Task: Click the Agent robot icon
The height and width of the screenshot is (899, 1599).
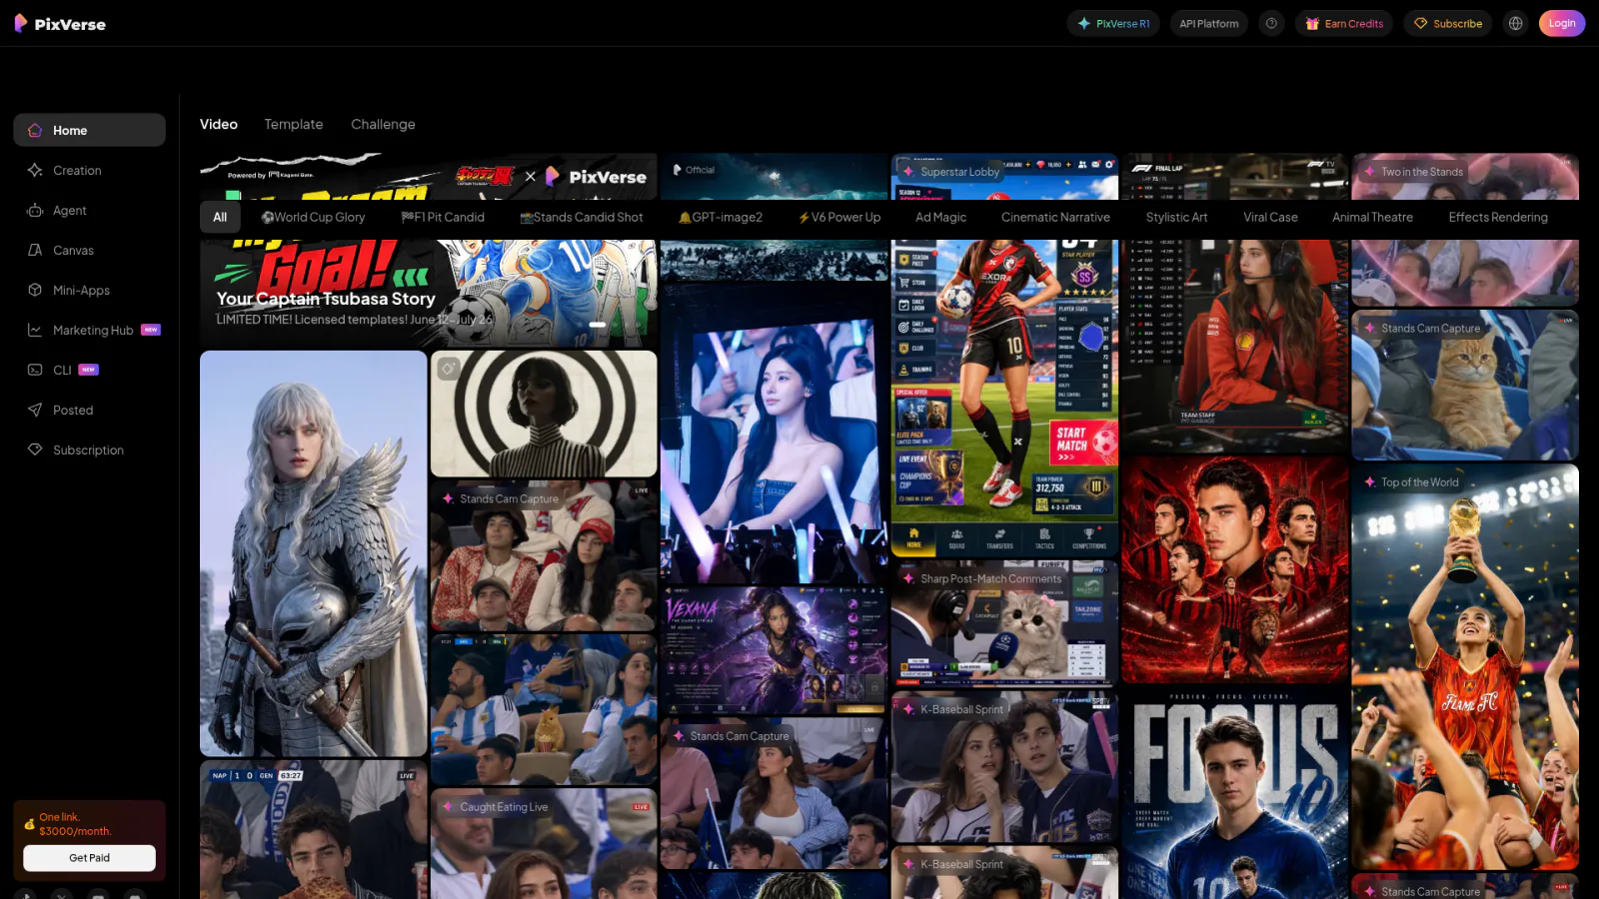Action: (x=35, y=210)
